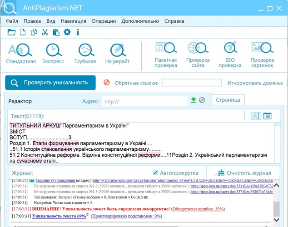Create a new document with page icon
This screenshot has height=227, width=288.
[x=23, y=32]
